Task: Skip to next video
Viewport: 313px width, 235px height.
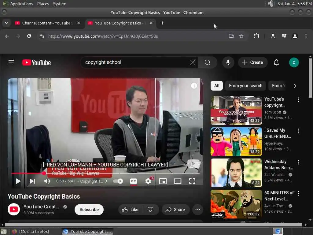Action: (33, 181)
